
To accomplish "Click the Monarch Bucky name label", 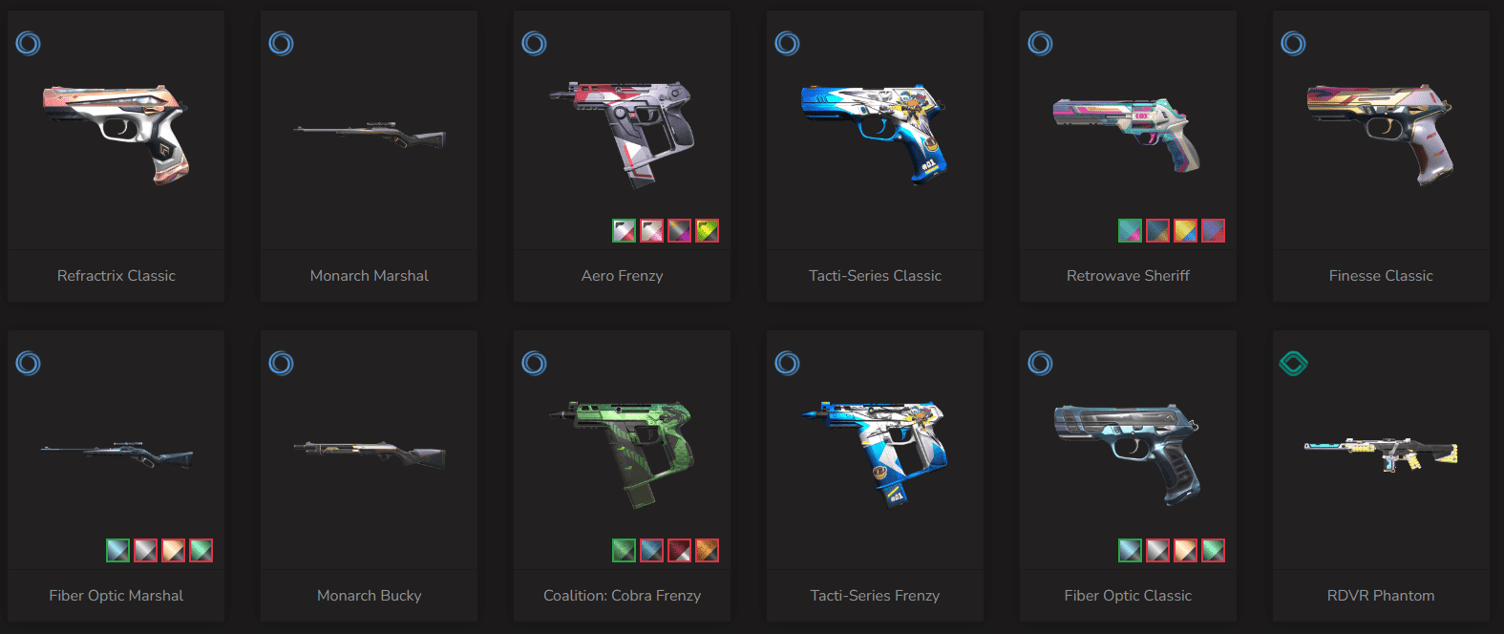I will click(370, 596).
